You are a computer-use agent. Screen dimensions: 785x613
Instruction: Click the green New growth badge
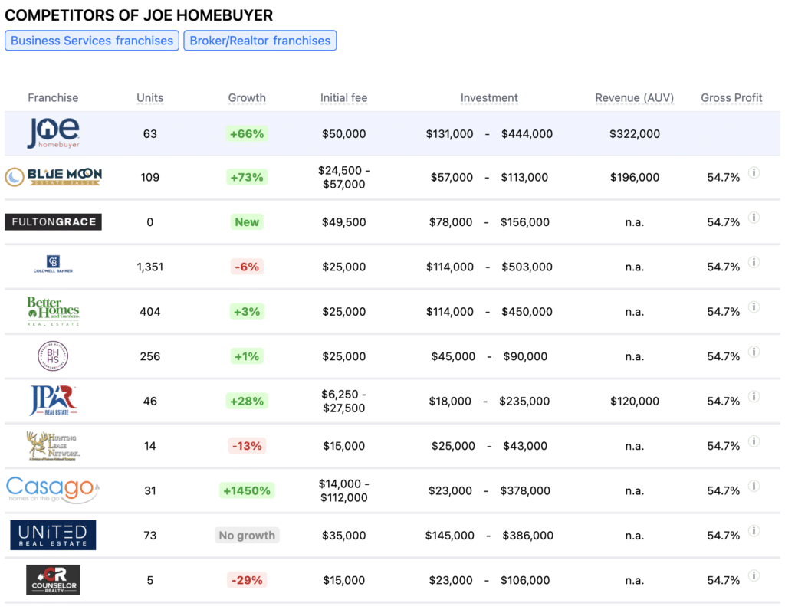247,221
